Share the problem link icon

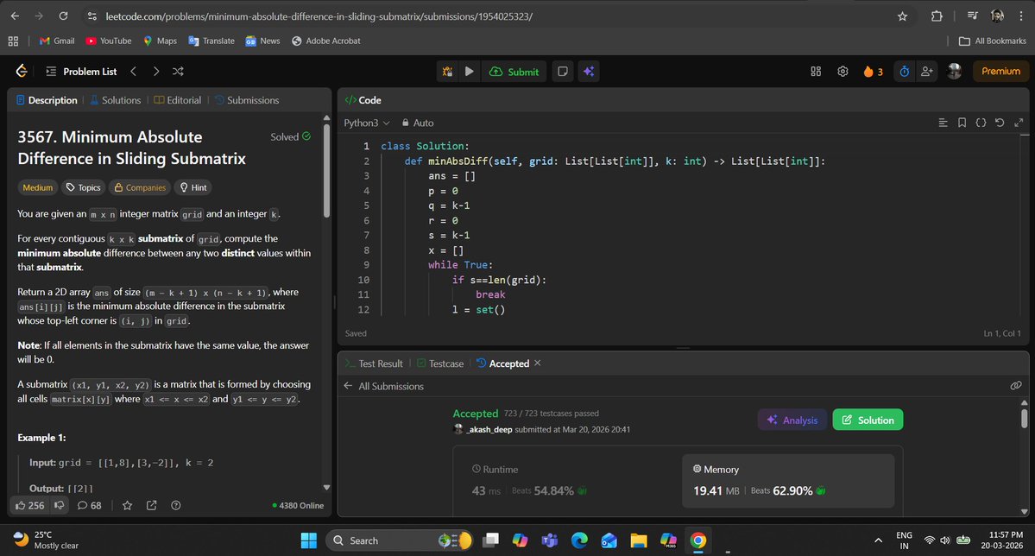pyautogui.click(x=152, y=505)
